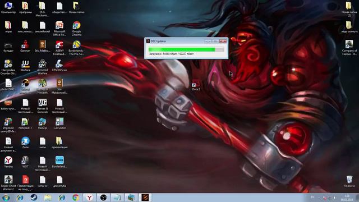Click the taskbar clock and date

click(x=347, y=198)
